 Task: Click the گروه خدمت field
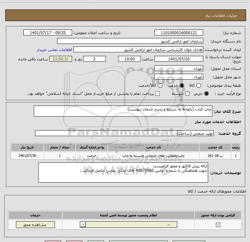pyautogui.click(x=124, y=133)
